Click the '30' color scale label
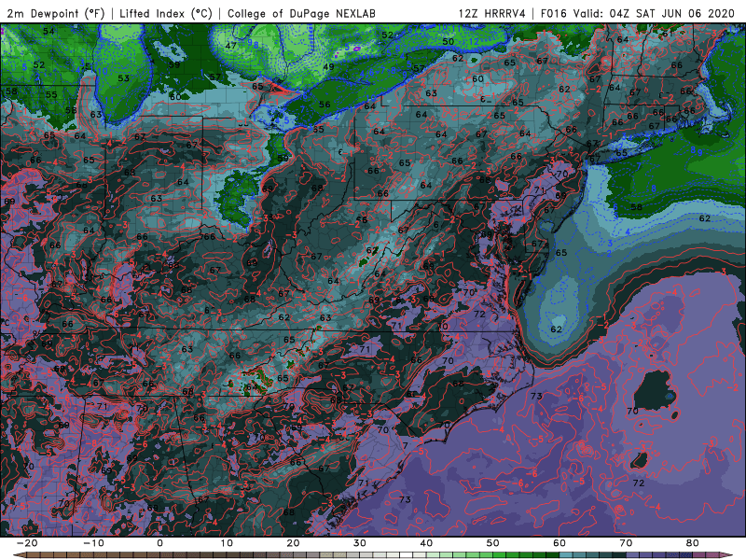The height and width of the screenshot is (560, 746). 360,543
